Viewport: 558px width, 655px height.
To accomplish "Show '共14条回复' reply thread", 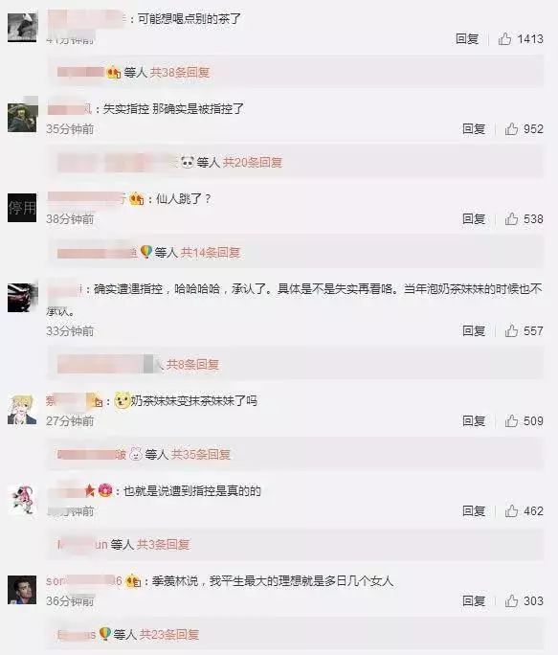I will pyautogui.click(x=211, y=252).
